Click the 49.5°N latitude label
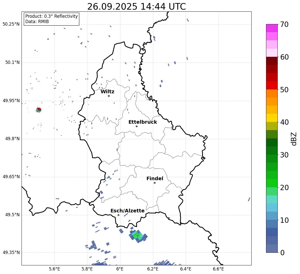The image size is (300, 274). (12, 215)
